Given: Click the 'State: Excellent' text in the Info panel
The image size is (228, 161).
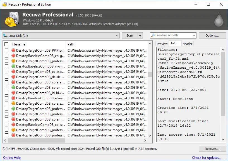Looking at the screenshot, I should [x=175, y=99].
